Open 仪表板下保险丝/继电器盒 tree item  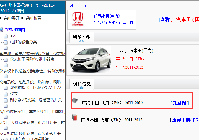32,59
